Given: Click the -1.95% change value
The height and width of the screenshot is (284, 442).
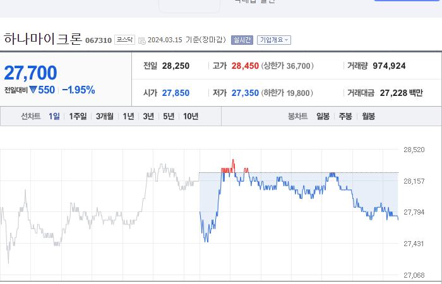Looking at the screenshot, I should tap(78, 90).
